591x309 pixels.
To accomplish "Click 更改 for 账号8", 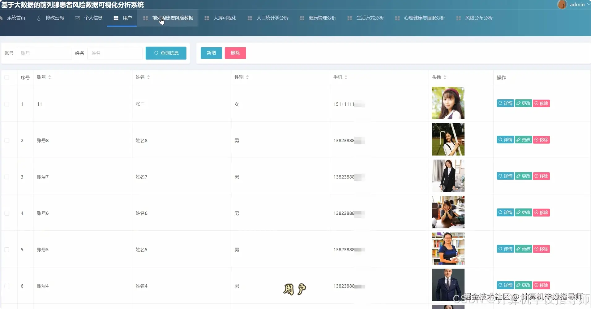I will pos(523,140).
